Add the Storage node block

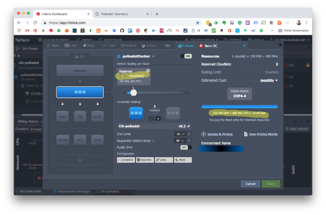pos(62,139)
